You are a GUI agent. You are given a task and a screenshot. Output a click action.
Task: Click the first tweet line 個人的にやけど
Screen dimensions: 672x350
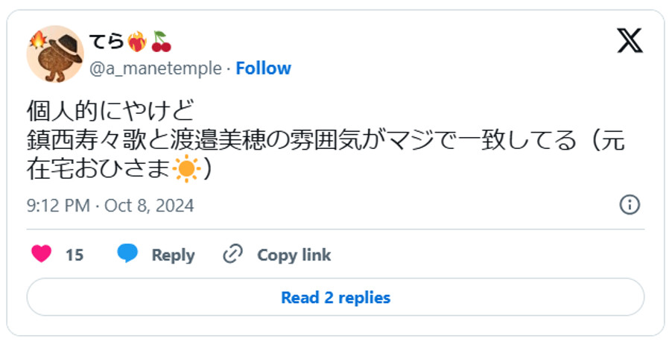click(110, 110)
